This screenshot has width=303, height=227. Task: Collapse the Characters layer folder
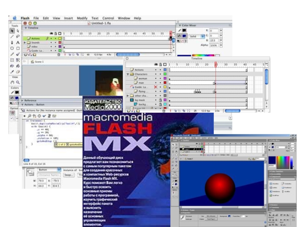tap(128, 74)
